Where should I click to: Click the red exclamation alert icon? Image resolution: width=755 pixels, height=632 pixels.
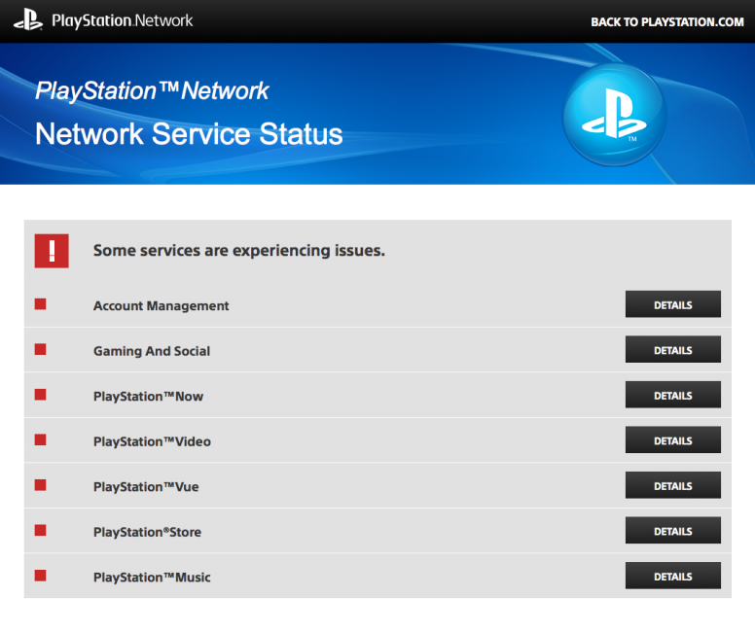[52, 251]
